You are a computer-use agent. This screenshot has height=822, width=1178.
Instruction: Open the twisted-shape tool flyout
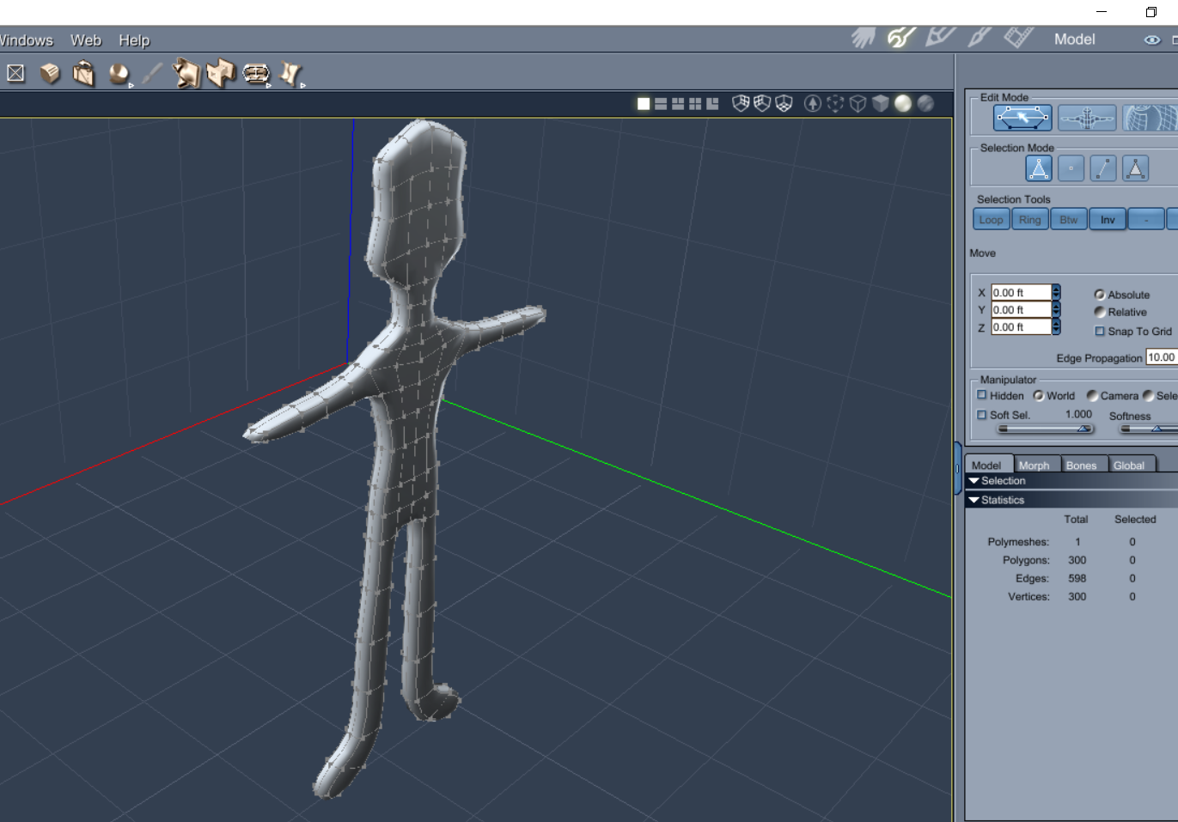coord(290,74)
